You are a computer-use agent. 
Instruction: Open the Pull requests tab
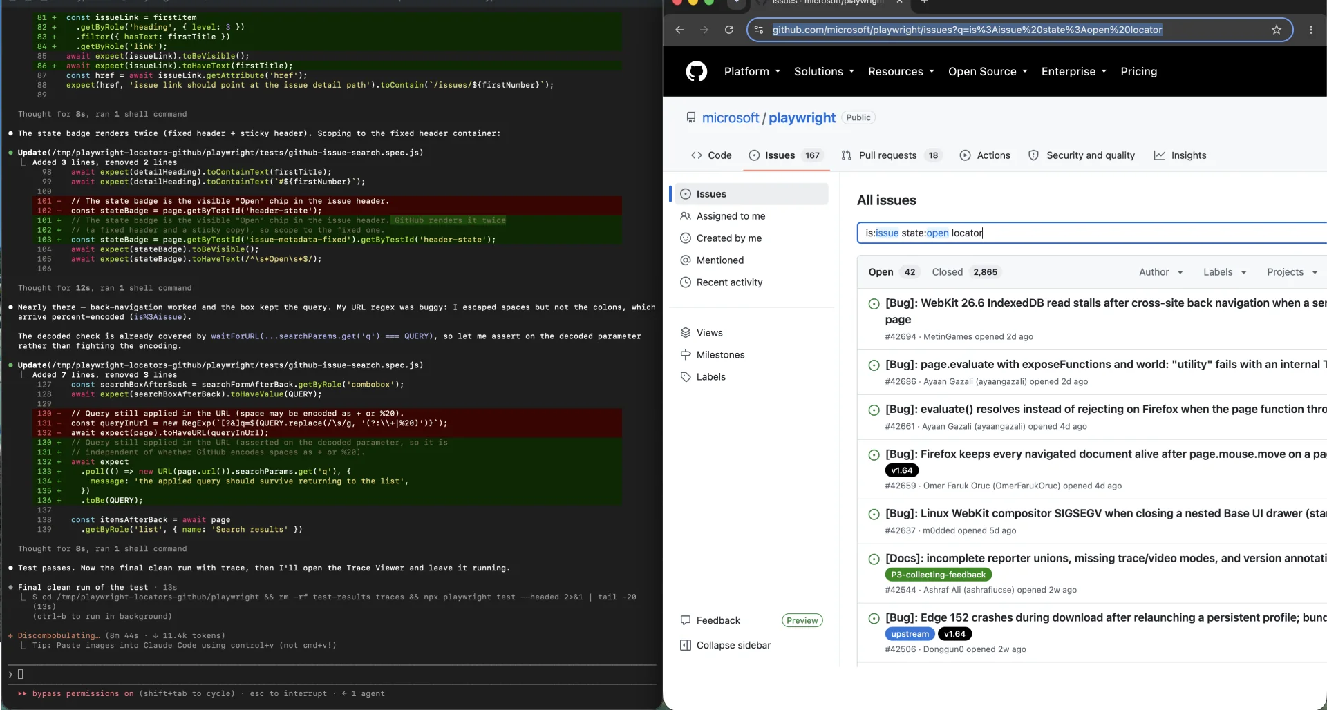[891, 155]
